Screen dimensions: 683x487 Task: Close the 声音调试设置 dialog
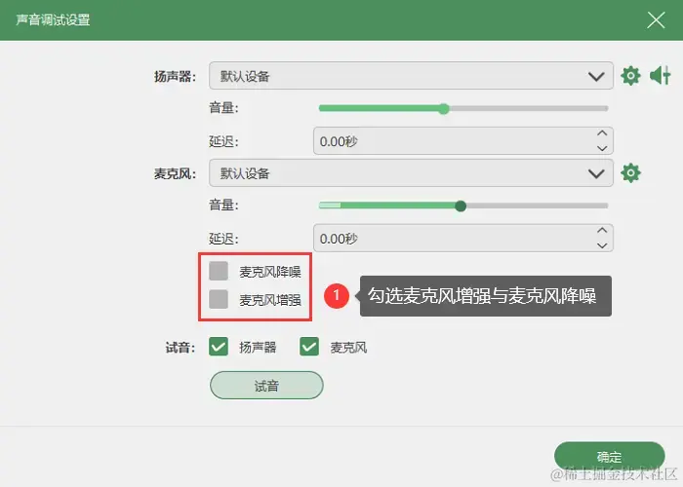pos(656,20)
